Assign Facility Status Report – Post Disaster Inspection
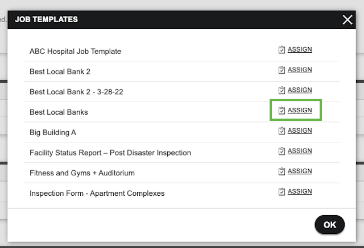The image size is (364, 248). [x=300, y=151]
